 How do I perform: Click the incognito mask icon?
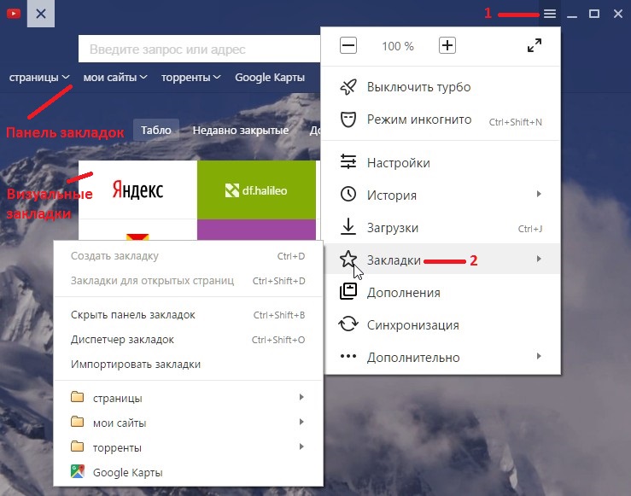tap(348, 120)
